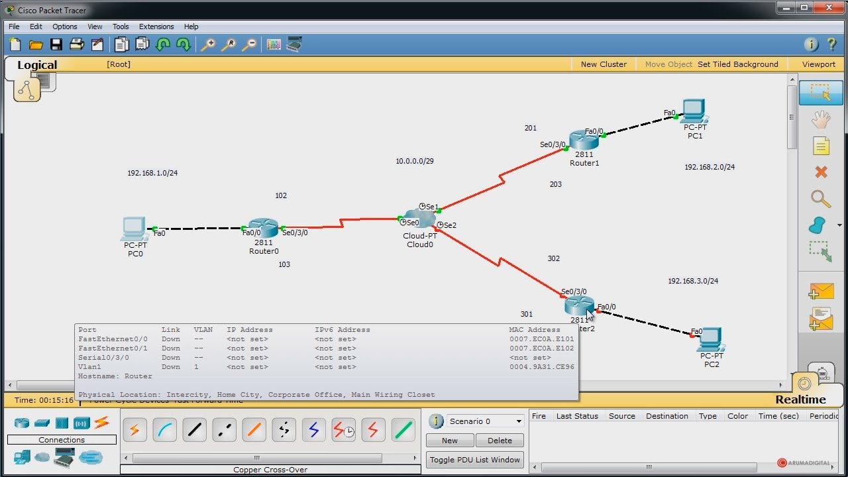Screen dimensions: 848x477
Task: Pick the Move Layout hand tool
Action: pos(821,119)
